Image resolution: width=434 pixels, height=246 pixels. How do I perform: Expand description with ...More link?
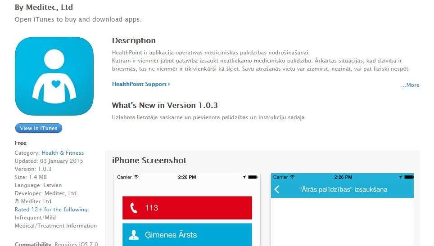pyautogui.click(x=410, y=85)
